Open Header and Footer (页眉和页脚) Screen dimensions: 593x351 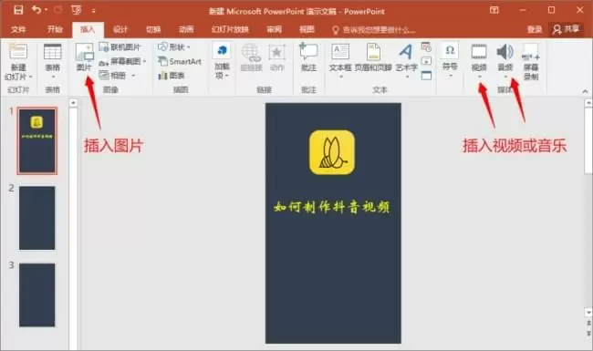(x=373, y=57)
